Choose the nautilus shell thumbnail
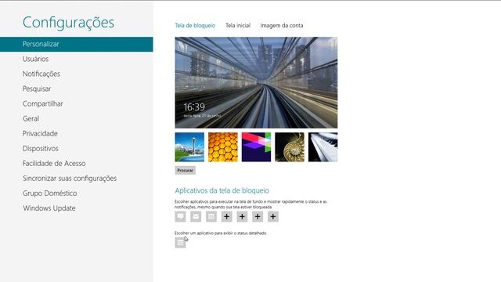Viewport: 501px width, 282px height. pyautogui.click(x=290, y=147)
